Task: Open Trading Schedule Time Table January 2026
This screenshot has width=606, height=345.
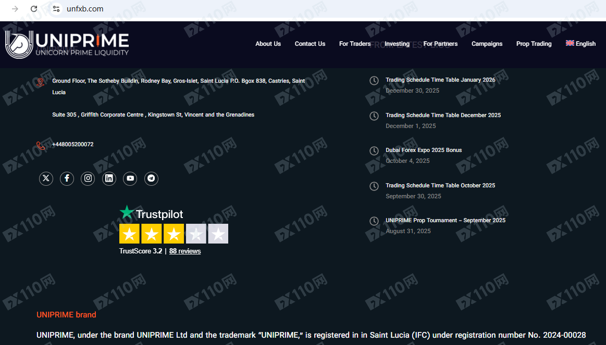Action: [440, 80]
